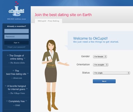
Task: Open the Orientation dropdown showing I'm straight
Action: (x=101, y=65)
